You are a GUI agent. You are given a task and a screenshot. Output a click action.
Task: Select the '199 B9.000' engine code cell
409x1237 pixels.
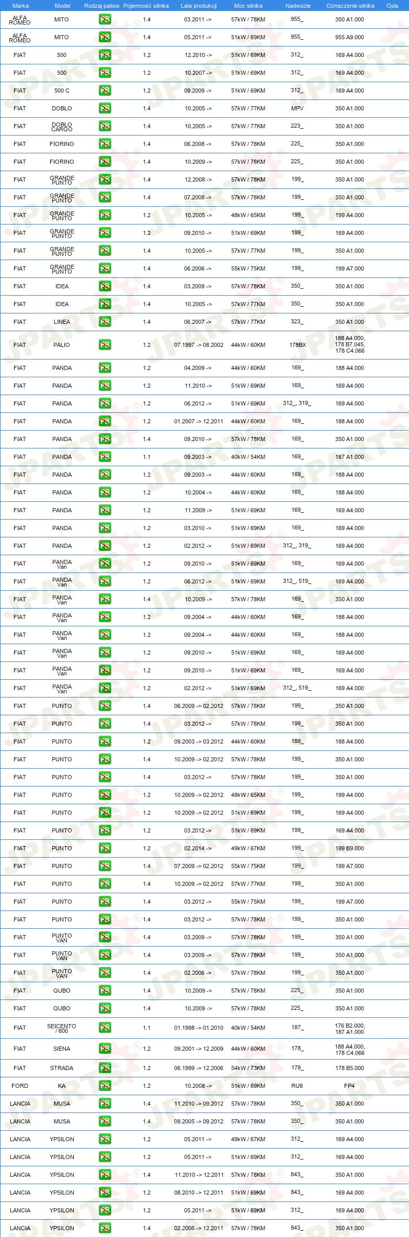point(349,848)
